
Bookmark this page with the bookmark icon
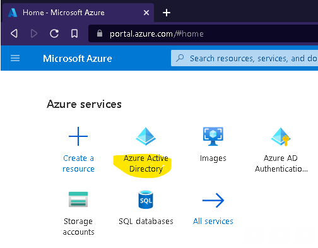point(74,33)
